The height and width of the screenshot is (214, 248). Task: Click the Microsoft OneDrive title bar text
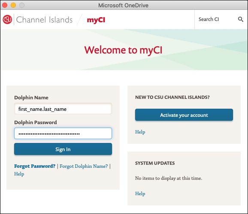tap(123, 6)
